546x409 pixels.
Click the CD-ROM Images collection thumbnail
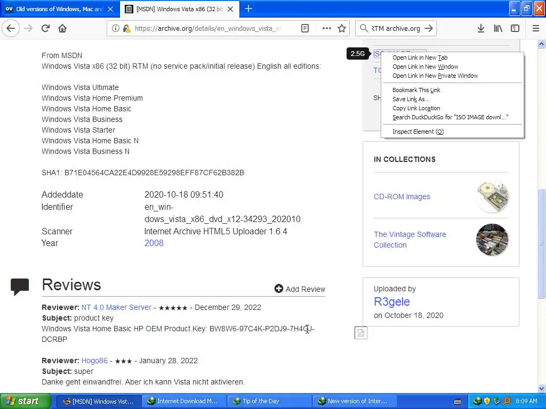492,197
